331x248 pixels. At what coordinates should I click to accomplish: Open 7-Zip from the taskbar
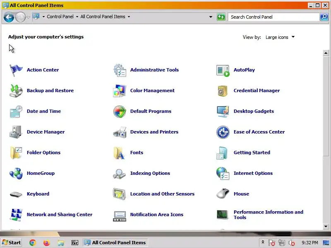pyautogui.click(x=75, y=243)
